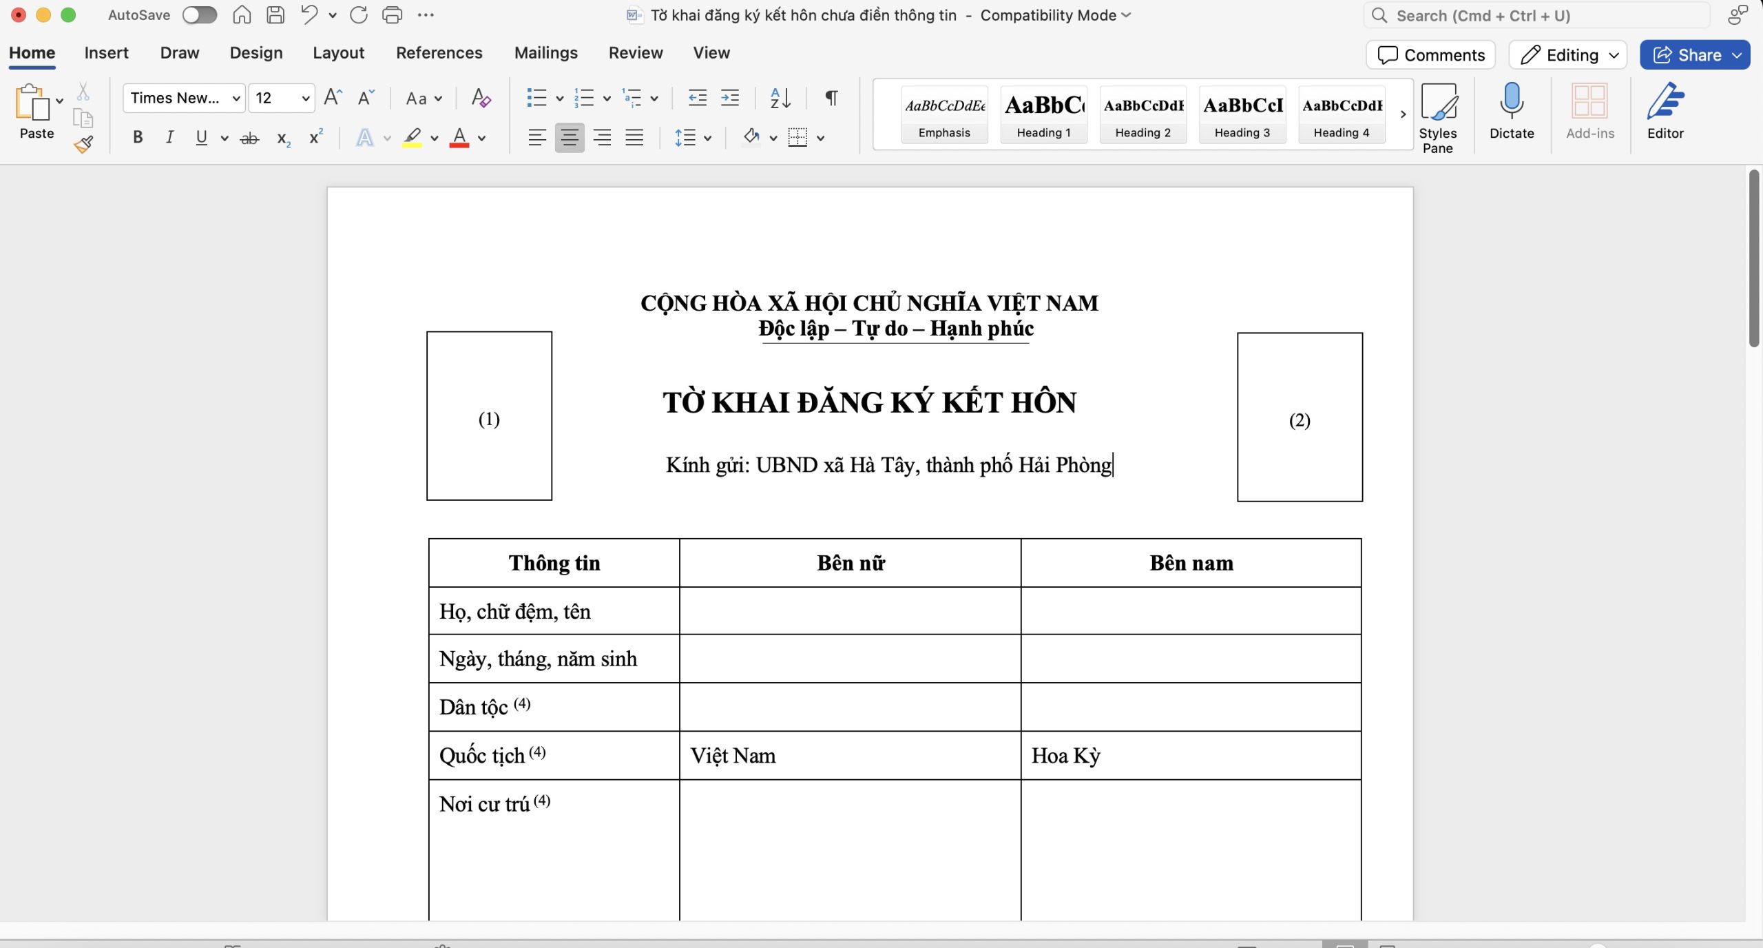Expand the styles gallery arrow
Image resolution: width=1763 pixels, height=948 pixels.
1403,114
